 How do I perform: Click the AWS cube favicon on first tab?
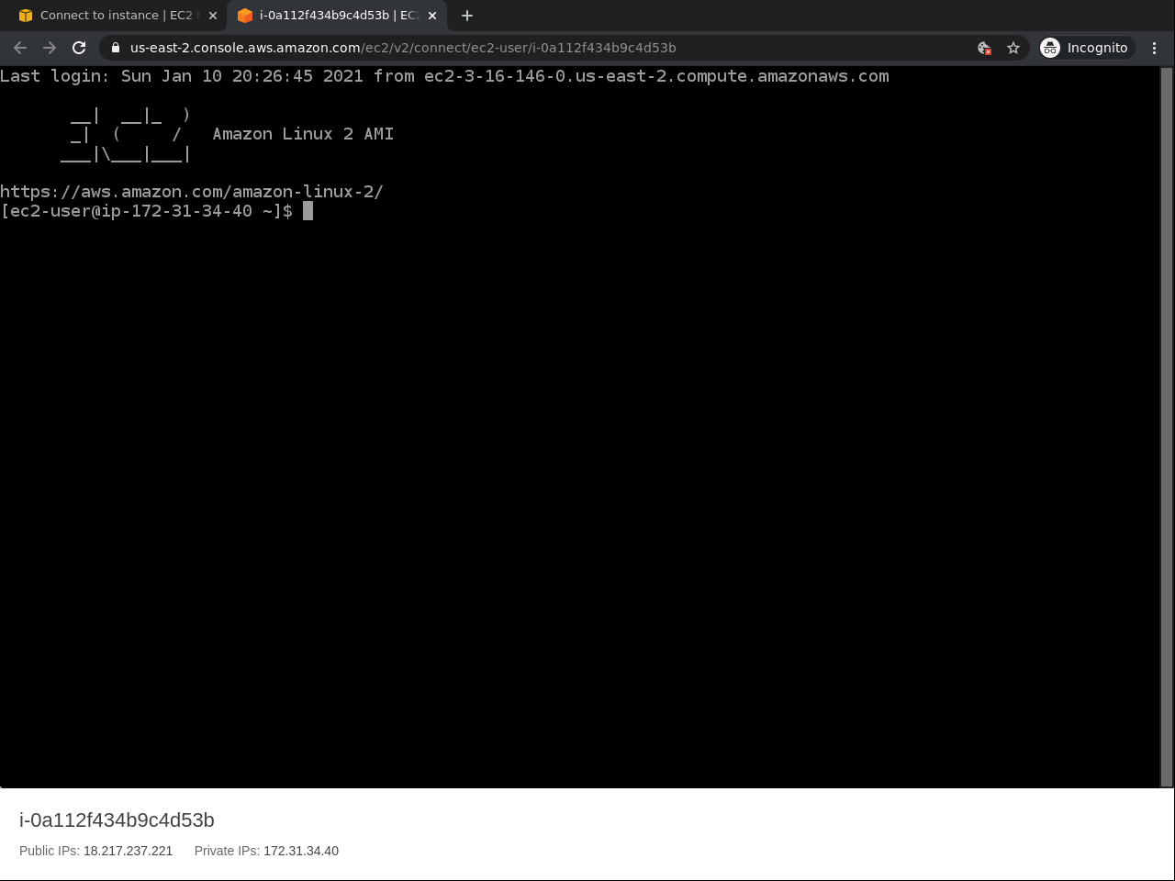[x=26, y=16]
